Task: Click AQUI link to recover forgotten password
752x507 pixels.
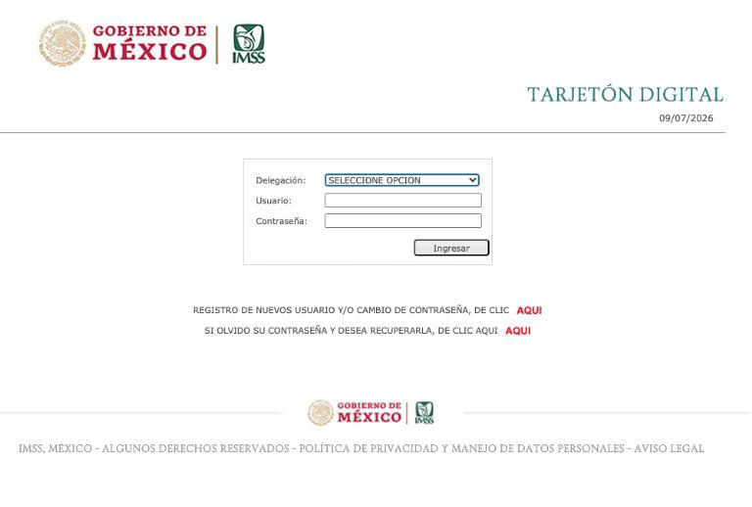Action: [x=518, y=331]
